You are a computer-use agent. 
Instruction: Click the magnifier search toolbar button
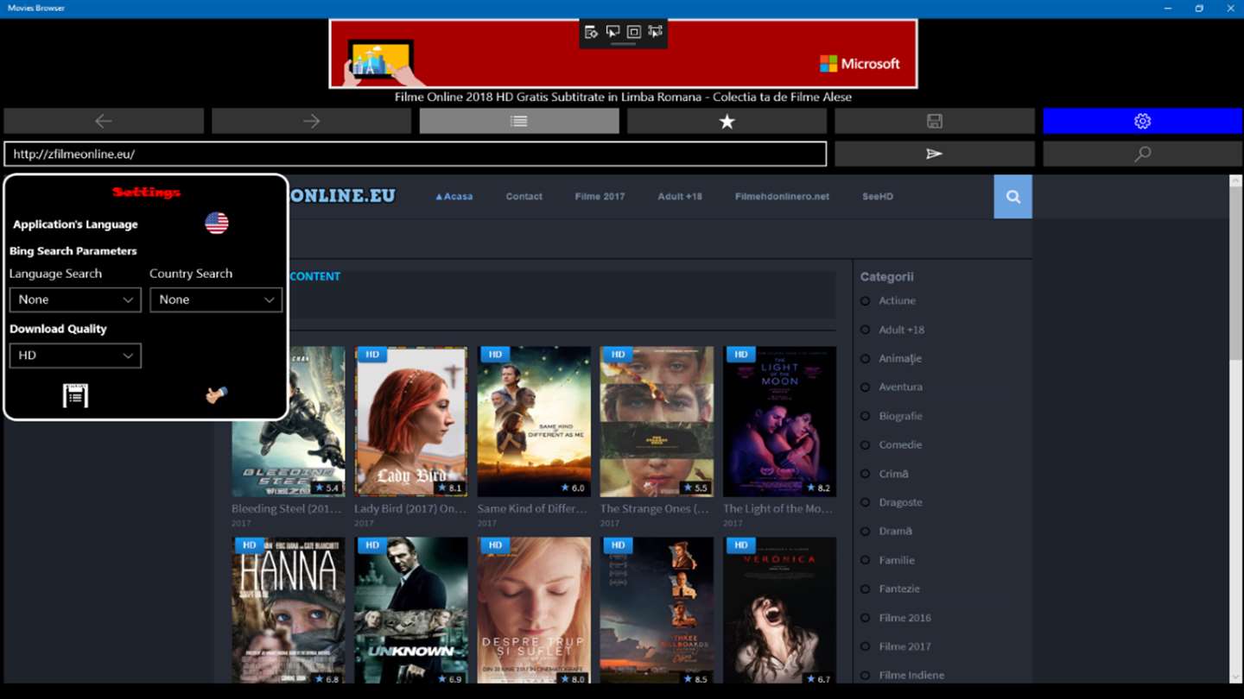[x=1142, y=154]
